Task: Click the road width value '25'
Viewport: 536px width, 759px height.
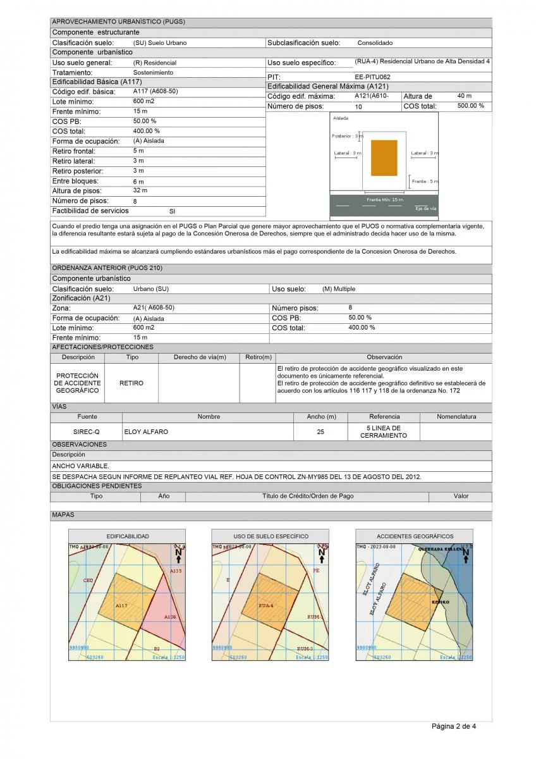Action: (320, 432)
